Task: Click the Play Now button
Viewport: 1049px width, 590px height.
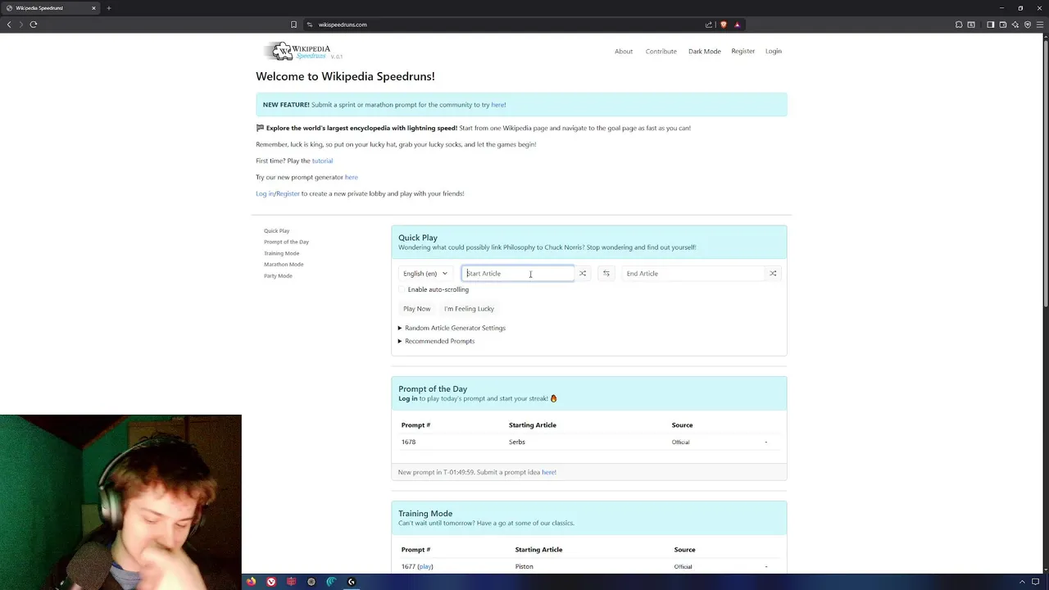Action: [416, 309]
